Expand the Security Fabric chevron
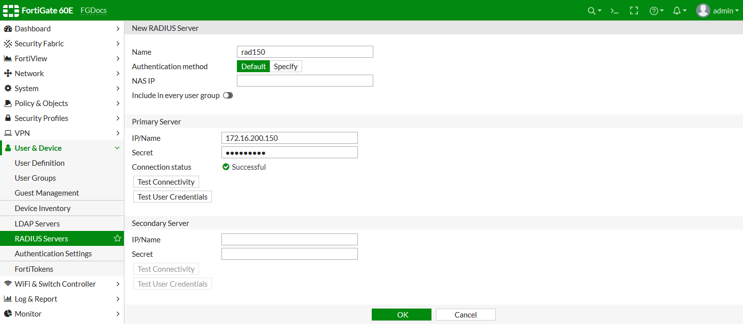 pos(117,44)
